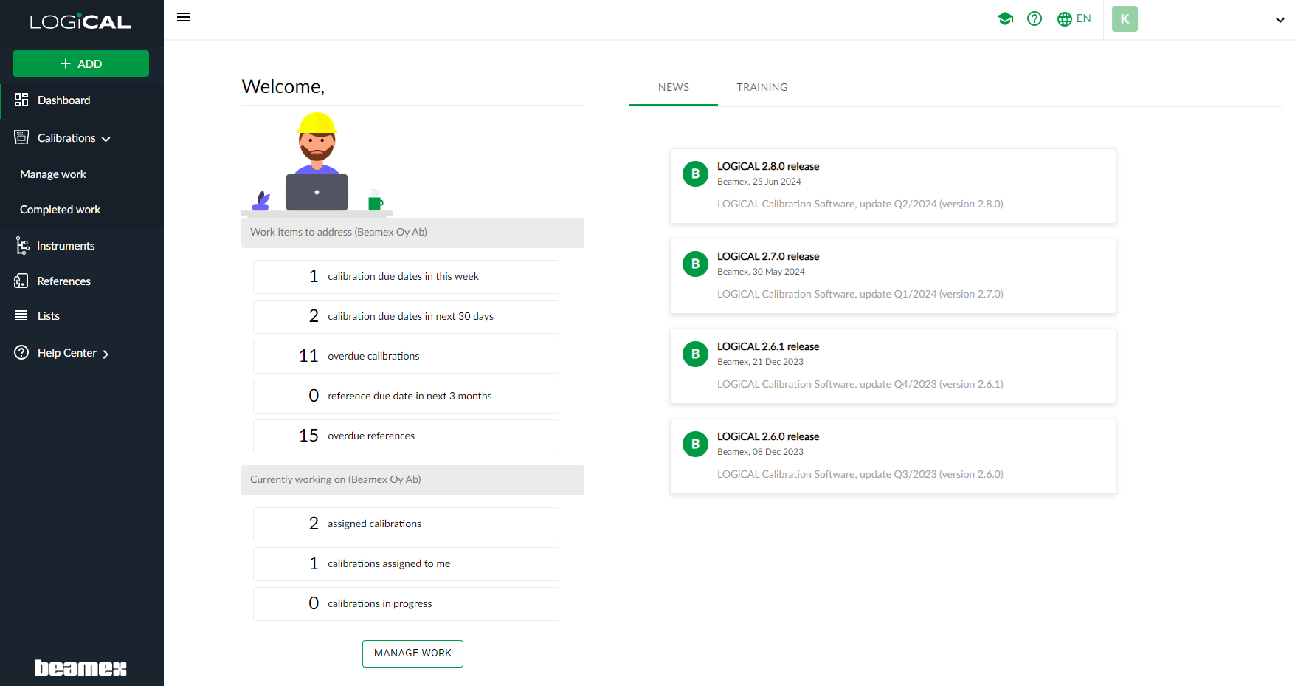Viewport: 1295px width, 686px height.
Task: Open the graduation cap training icon
Action: click(x=1005, y=18)
